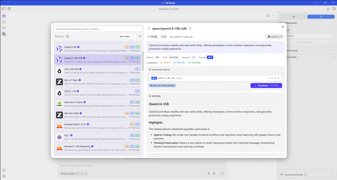This screenshot has width=337, height=180.
Task: Click the star count badge showing 11
Action: point(164,37)
